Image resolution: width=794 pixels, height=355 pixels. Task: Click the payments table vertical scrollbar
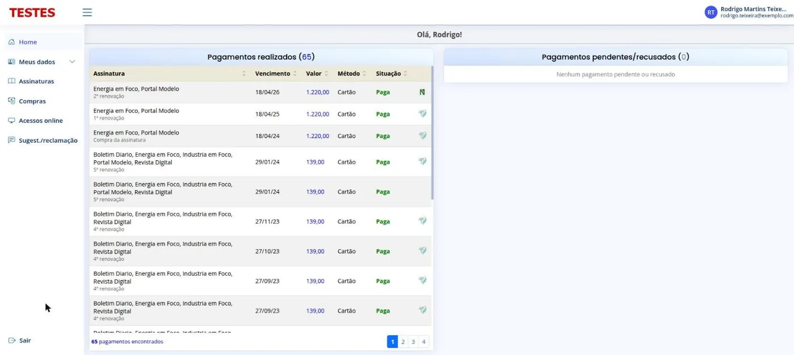[432, 133]
